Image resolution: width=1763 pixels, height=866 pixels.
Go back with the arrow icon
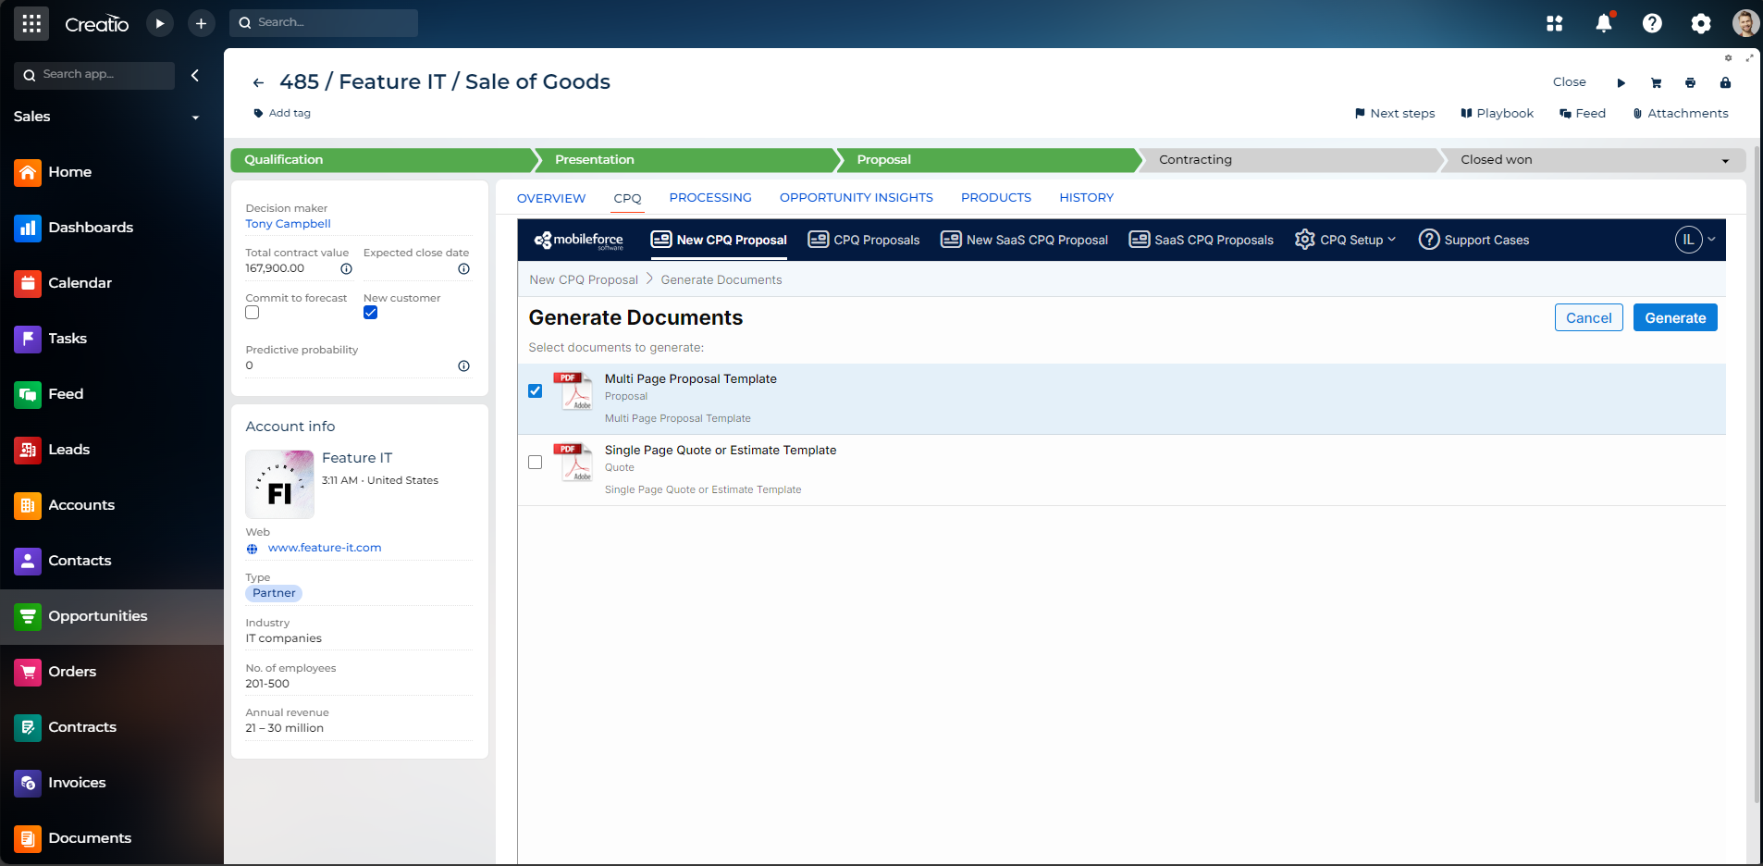coord(259,82)
